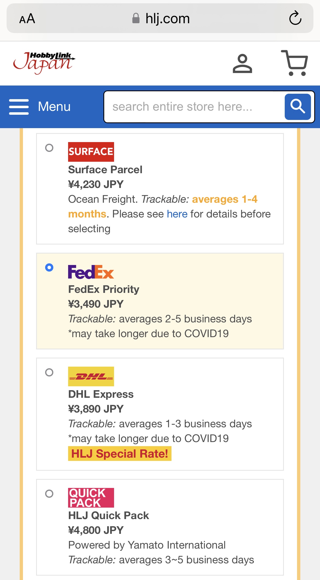The height and width of the screenshot is (580, 320).
Task: Choose HLJ Quick Pack radio button
Action: point(49,494)
